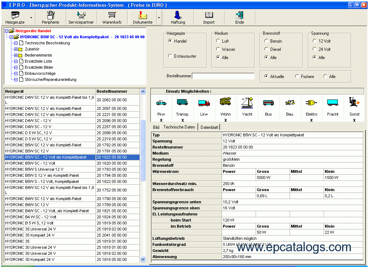Switch to the Datenblatt tab
This screenshot has width=369, height=267.
pyautogui.click(x=209, y=127)
